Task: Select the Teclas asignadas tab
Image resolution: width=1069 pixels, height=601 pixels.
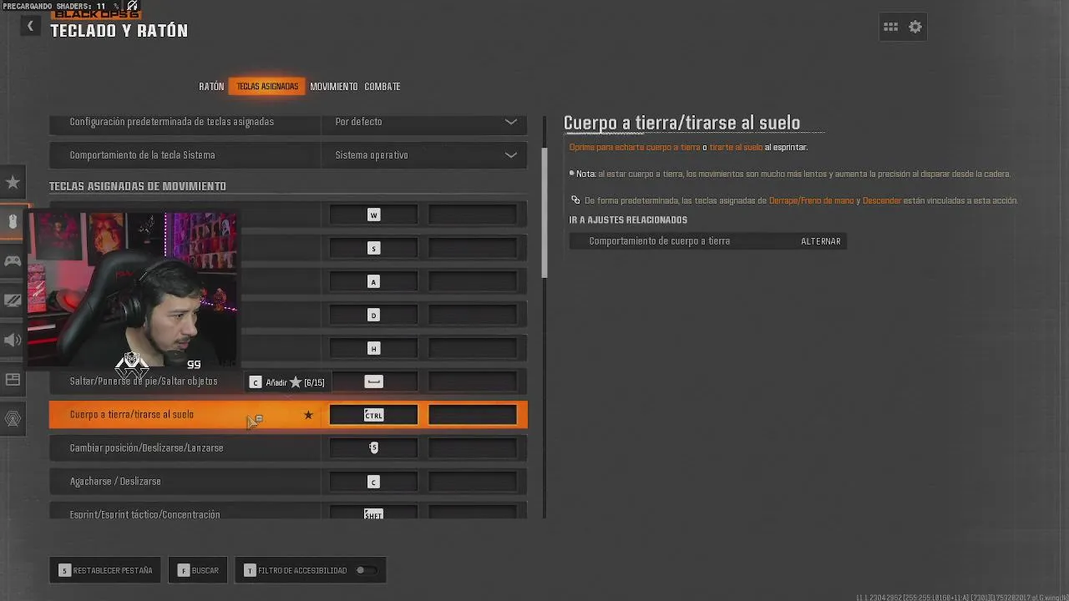Action: click(x=267, y=86)
